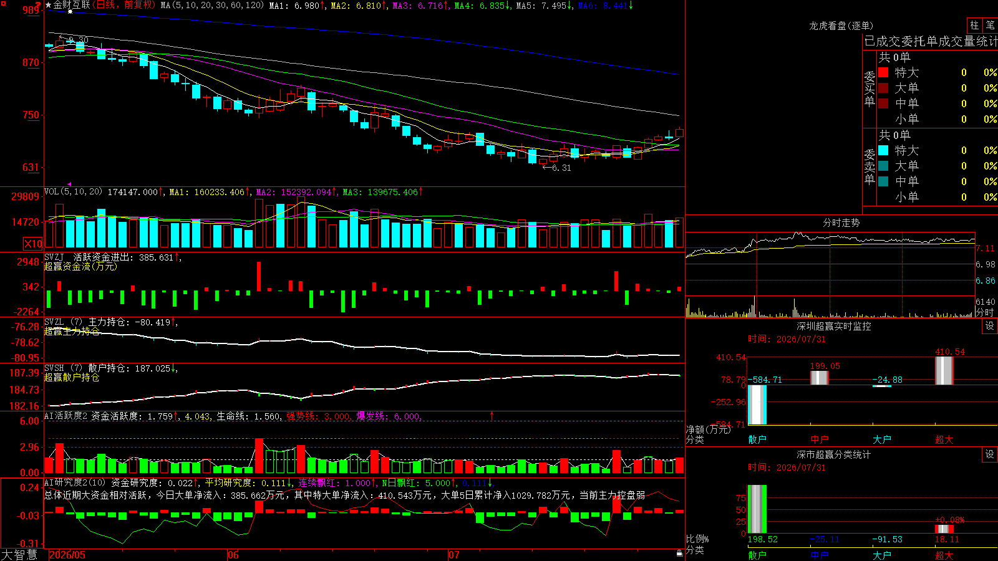Image resolution: width=998 pixels, height=561 pixels.
Task: Click the 已成交委托单成交量统计 heading
Action: (x=931, y=41)
